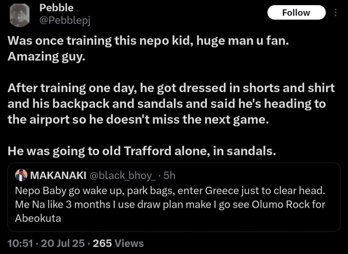Screen dimensions: 348x254
Task: Open the @black_bhoy_ handle
Action: tap(122, 176)
